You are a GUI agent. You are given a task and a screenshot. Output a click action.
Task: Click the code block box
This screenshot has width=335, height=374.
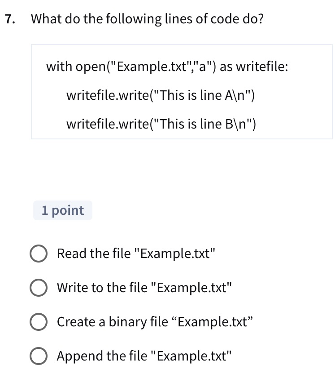181,91
